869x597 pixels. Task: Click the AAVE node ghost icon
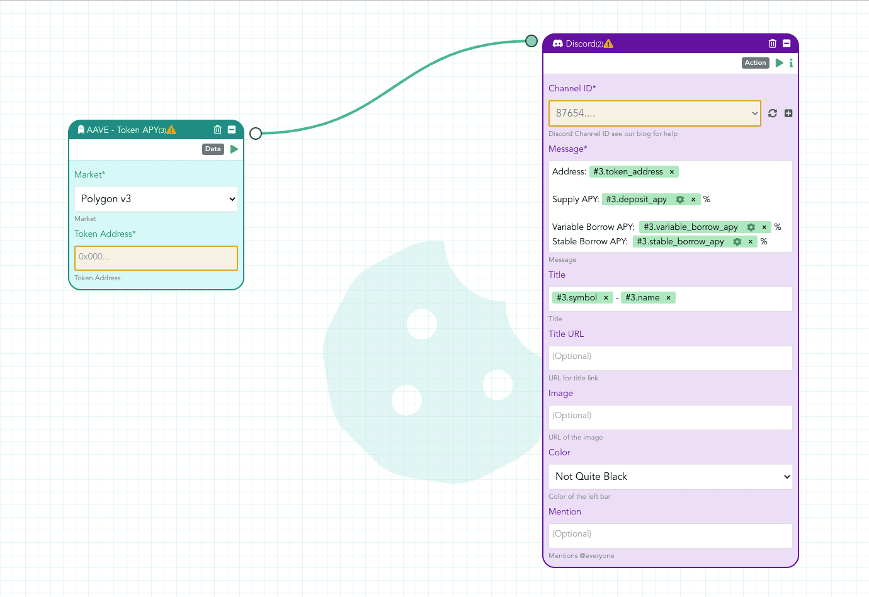(x=81, y=130)
